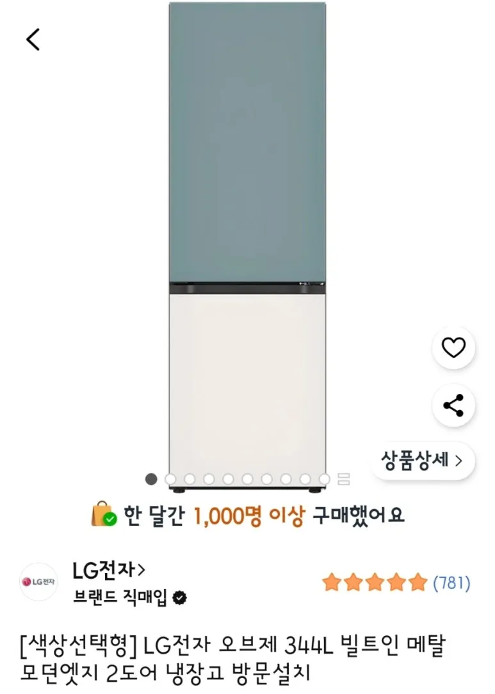Tap the teal upper refrigerator door
The height and width of the screenshot is (694, 495).
pos(247,141)
